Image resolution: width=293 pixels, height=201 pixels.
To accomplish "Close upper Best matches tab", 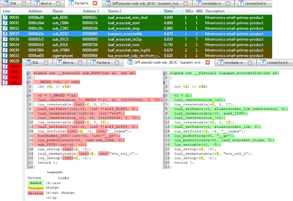I will (x=58, y=3).
